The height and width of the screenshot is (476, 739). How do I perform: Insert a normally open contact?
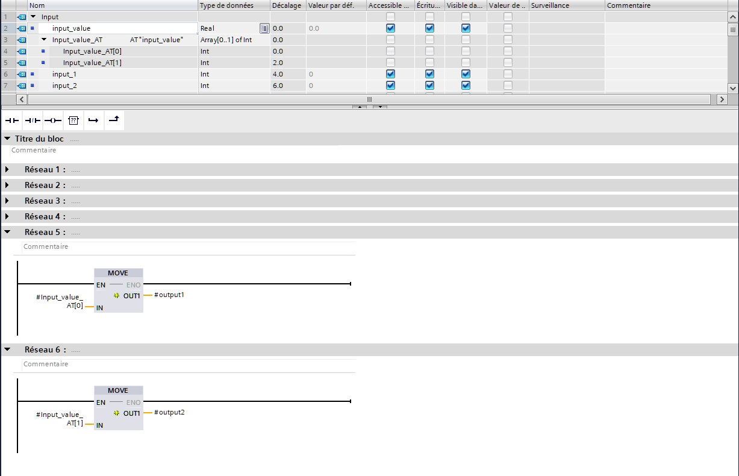coord(12,121)
